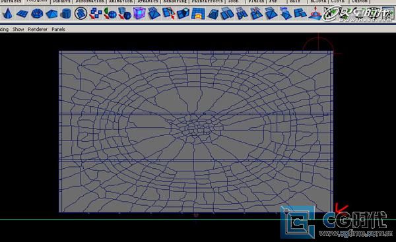Click the face shelf icon with red cursor

click(x=168, y=13)
